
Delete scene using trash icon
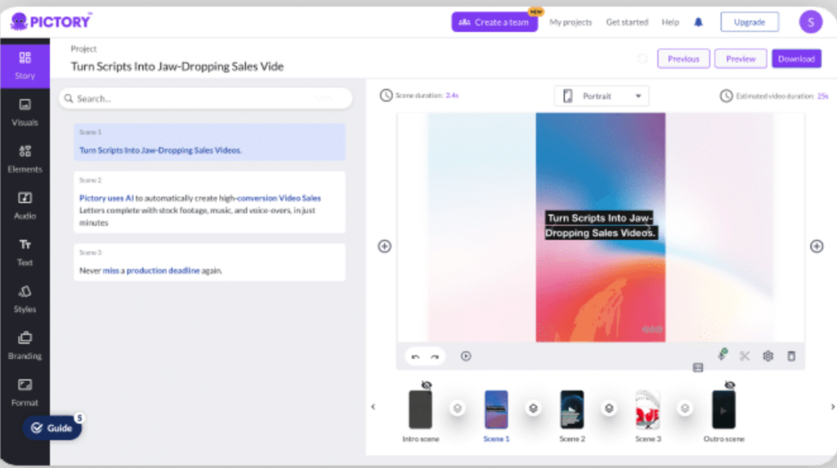coord(790,356)
